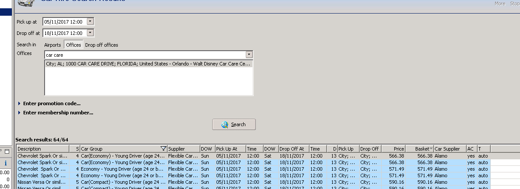Click the Car Supplier column header
The height and width of the screenshot is (189, 520).
tap(450, 149)
